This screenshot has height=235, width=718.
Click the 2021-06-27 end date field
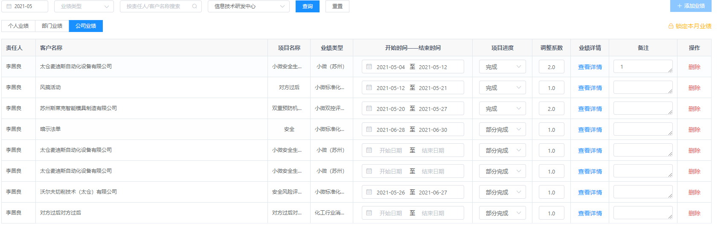(433, 192)
